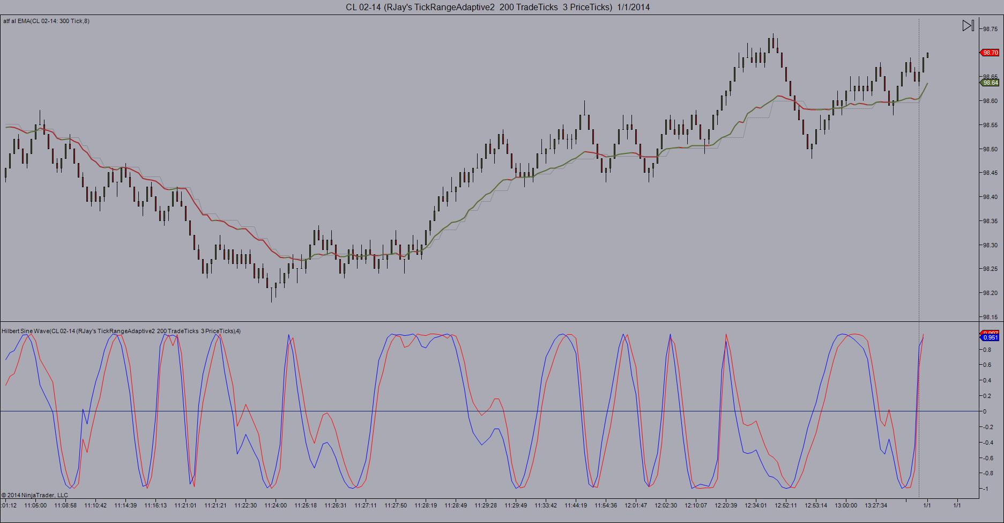The image size is (1004, 523).
Task: Click the 11:05:00 time axis label
Action: coord(35,505)
